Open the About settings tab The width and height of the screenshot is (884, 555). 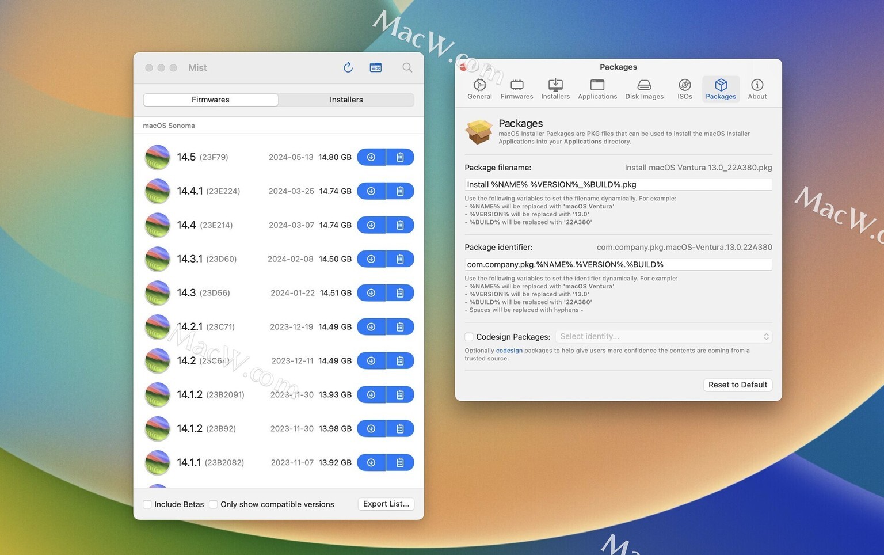point(757,89)
